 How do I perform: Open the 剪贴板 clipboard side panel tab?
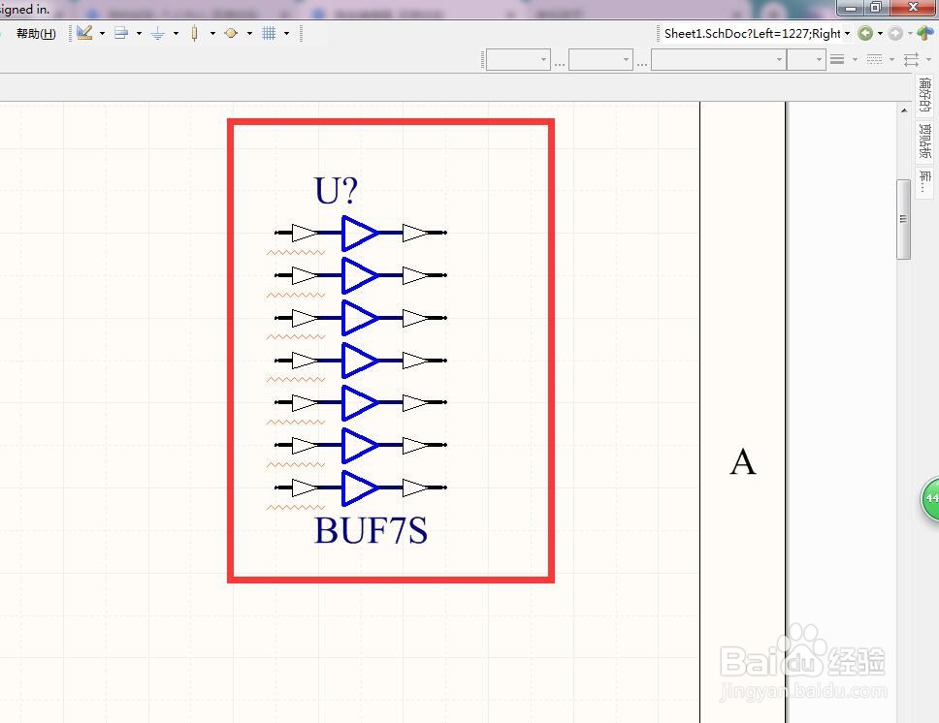[x=925, y=141]
